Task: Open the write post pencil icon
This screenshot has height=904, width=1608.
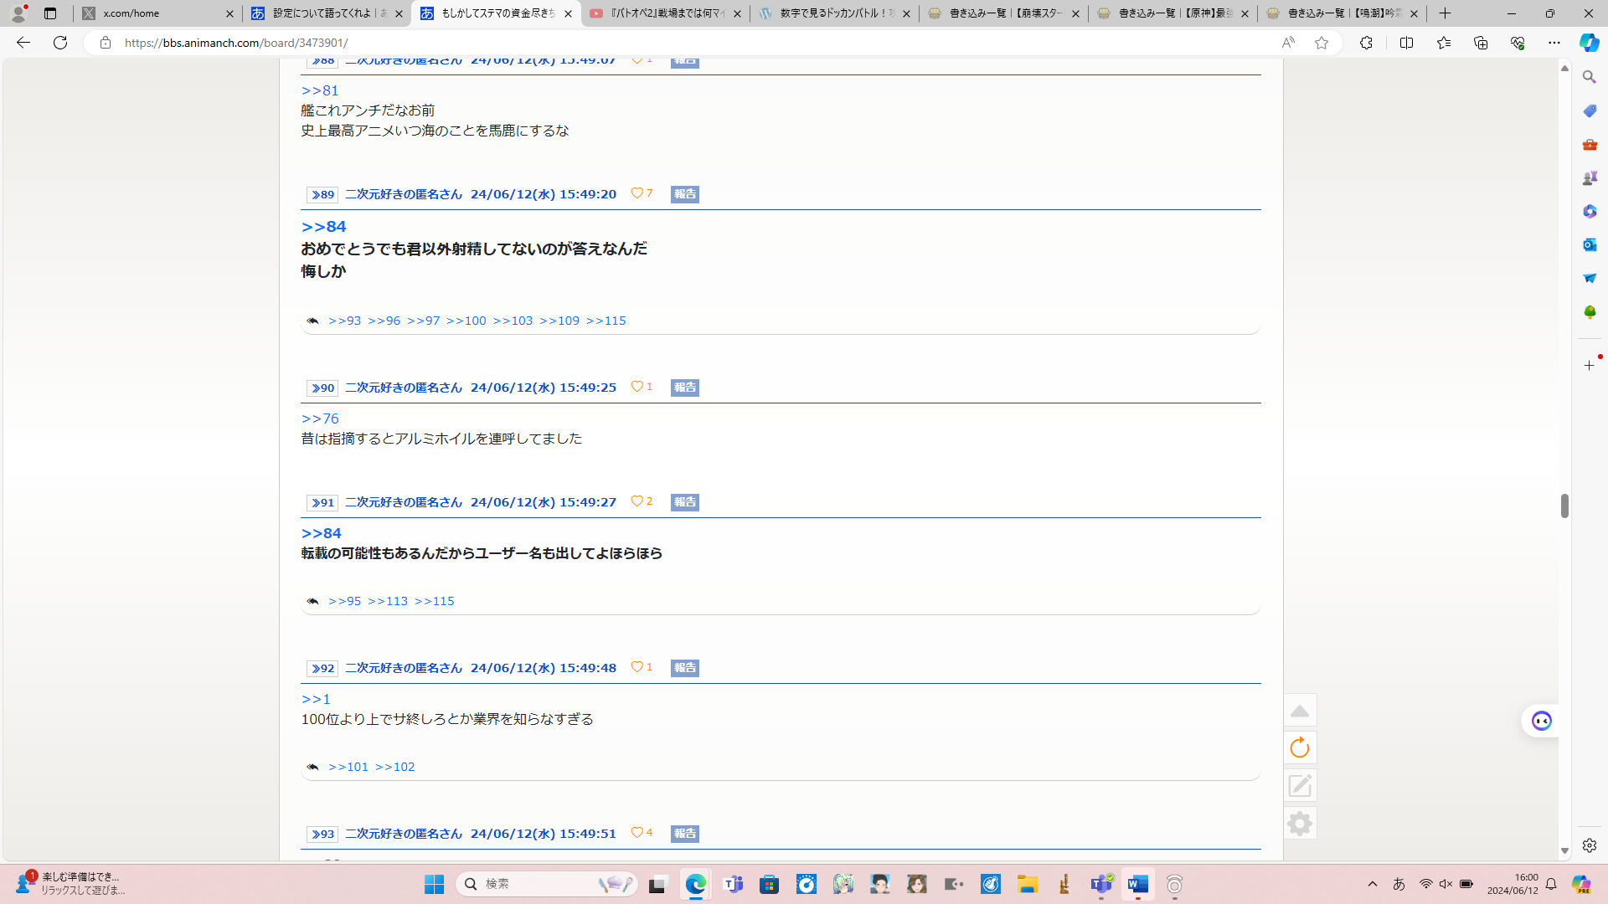Action: 1300,786
